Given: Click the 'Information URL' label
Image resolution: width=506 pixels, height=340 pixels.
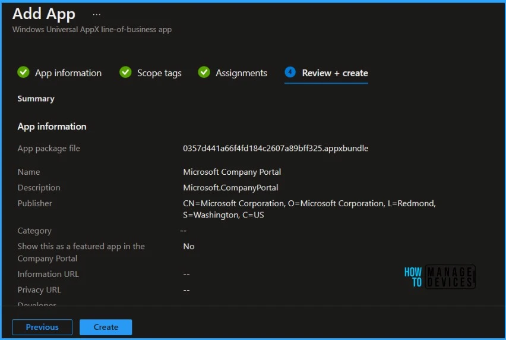Looking at the screenshot, I should pos(48,274).
